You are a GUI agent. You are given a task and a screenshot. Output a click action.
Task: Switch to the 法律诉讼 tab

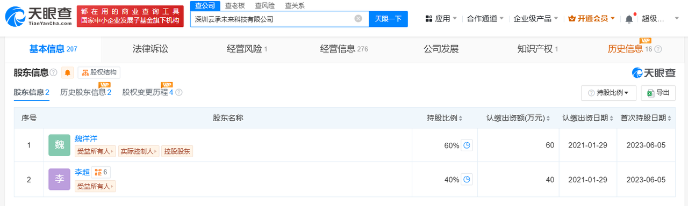[x=150, y=49]
